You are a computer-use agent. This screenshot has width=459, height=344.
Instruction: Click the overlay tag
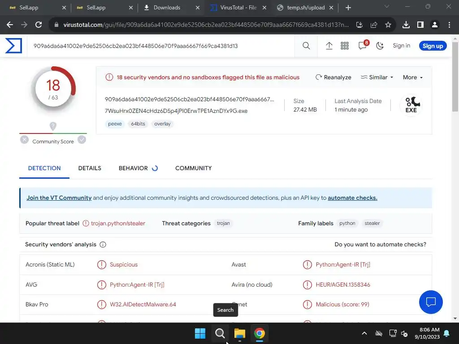tap(162, 124)
